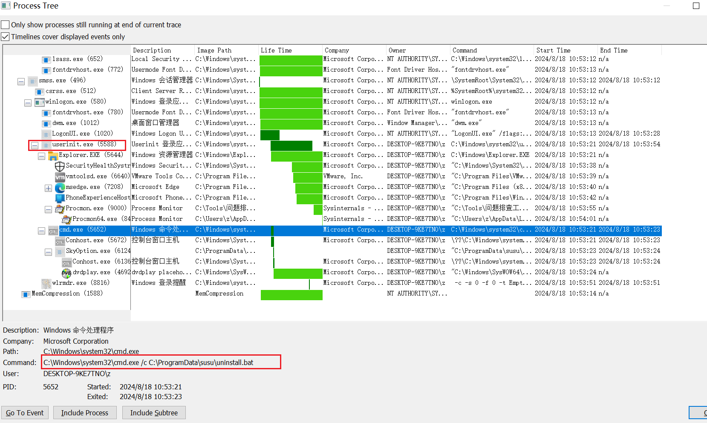The width and height of the screenshot is (707, 423).
Task: Click the cmd.exe (5652) process icon
Action: [x=53, y=230]
